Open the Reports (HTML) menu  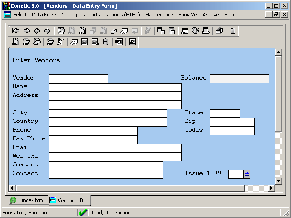[x=122, y=15]
